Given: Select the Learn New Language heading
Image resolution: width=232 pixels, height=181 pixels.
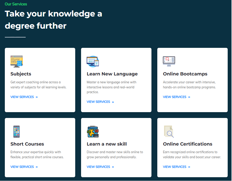Looking at the screenshot, I should coord(112,74).
